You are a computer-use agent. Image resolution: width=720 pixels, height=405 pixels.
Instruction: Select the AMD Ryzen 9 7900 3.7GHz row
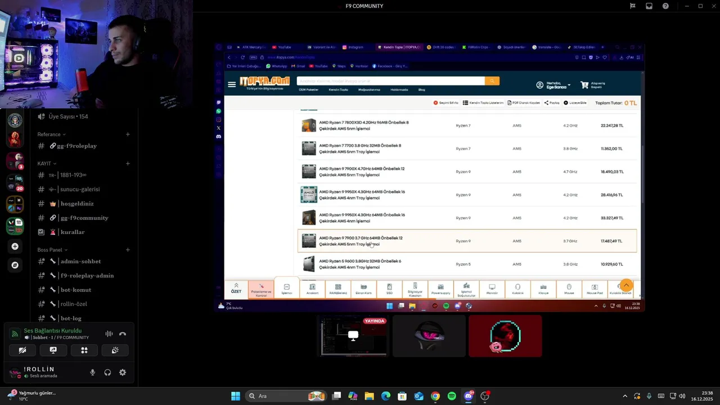(467, 241)
